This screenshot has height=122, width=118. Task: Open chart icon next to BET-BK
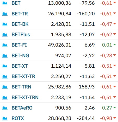tap(5, 24)
